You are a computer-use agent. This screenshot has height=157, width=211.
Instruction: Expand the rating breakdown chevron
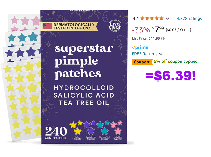coord(168,19)
